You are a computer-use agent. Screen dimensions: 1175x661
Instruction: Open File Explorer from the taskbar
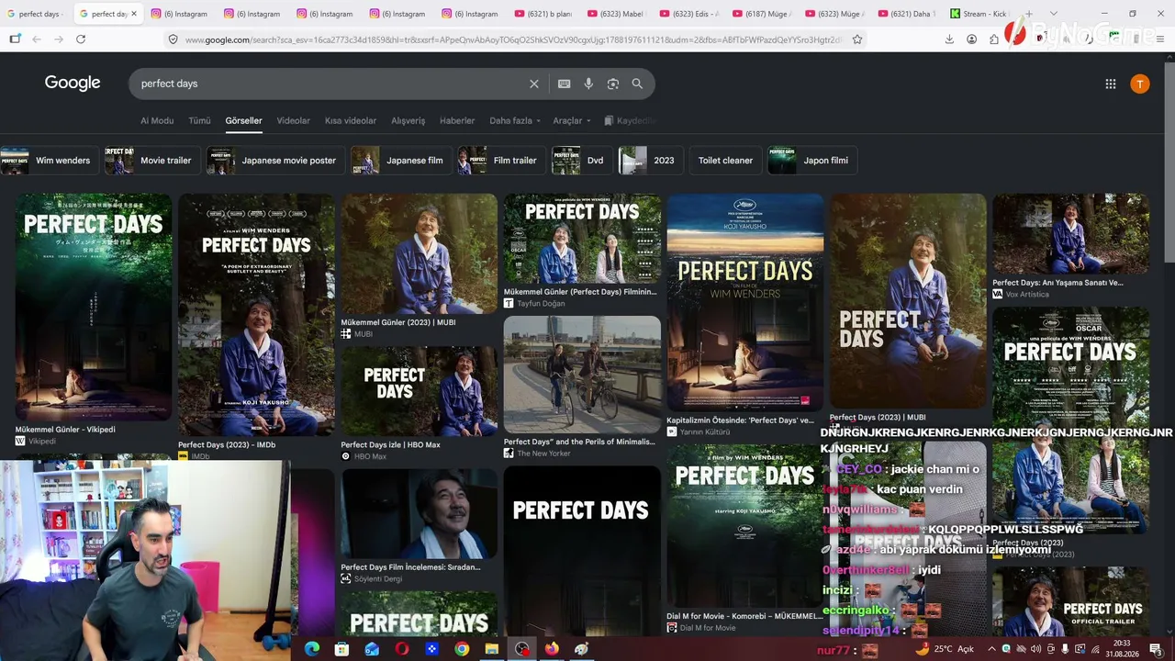(492, 649)
